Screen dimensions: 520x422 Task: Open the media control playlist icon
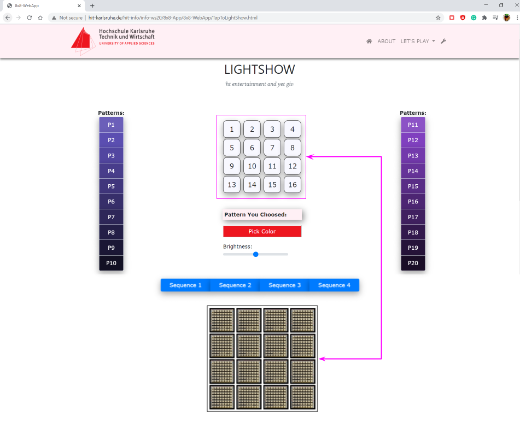(x=495, y=17)
